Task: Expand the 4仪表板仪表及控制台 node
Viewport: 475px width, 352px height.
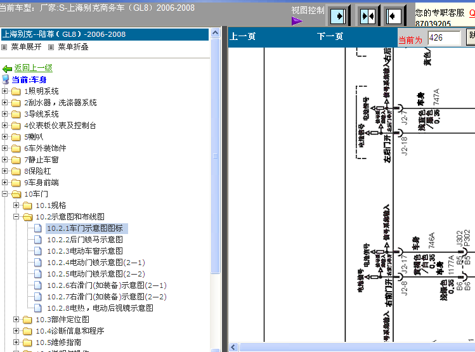Action: coord(4,125)
